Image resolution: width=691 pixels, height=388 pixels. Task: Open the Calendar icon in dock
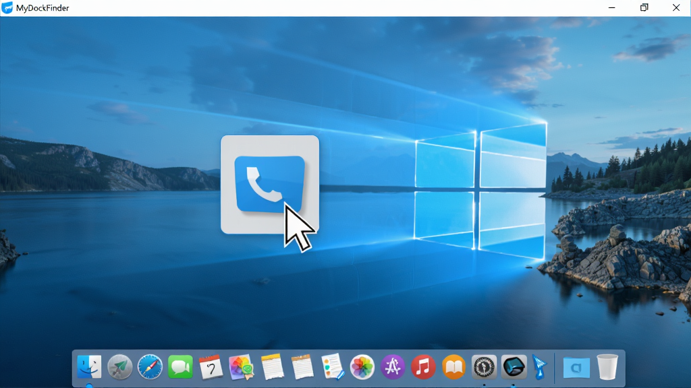[x=211, y=366]
